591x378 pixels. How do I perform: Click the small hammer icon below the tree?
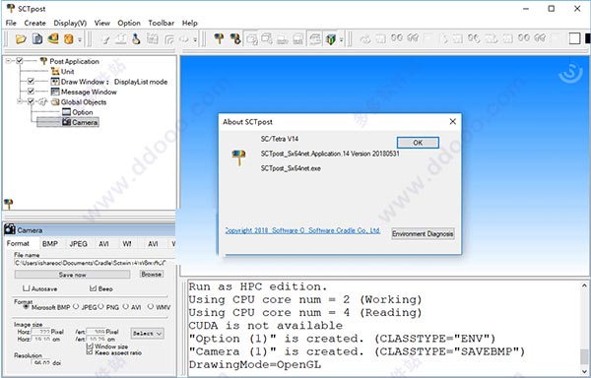(x=8, y=204)
